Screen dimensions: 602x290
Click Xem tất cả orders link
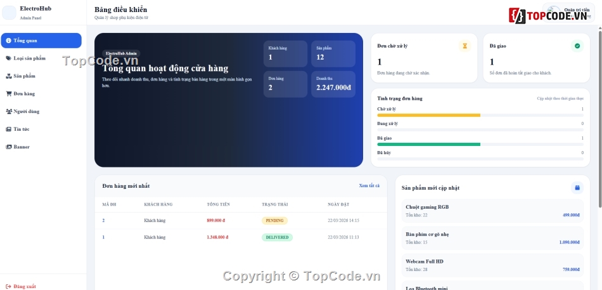(x=369, y=185)
